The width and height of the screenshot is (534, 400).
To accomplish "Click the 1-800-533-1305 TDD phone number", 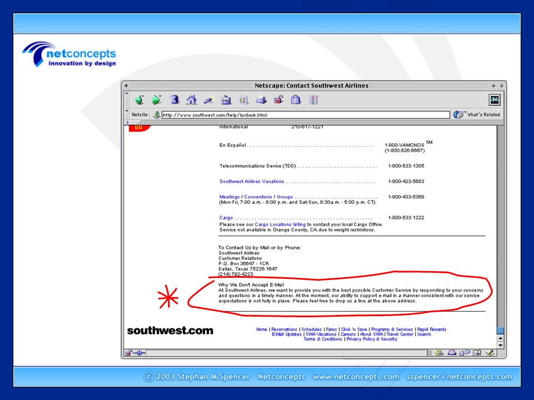I will [406, 166].
